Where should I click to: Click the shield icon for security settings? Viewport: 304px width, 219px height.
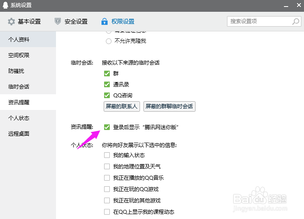click(58, 21)
